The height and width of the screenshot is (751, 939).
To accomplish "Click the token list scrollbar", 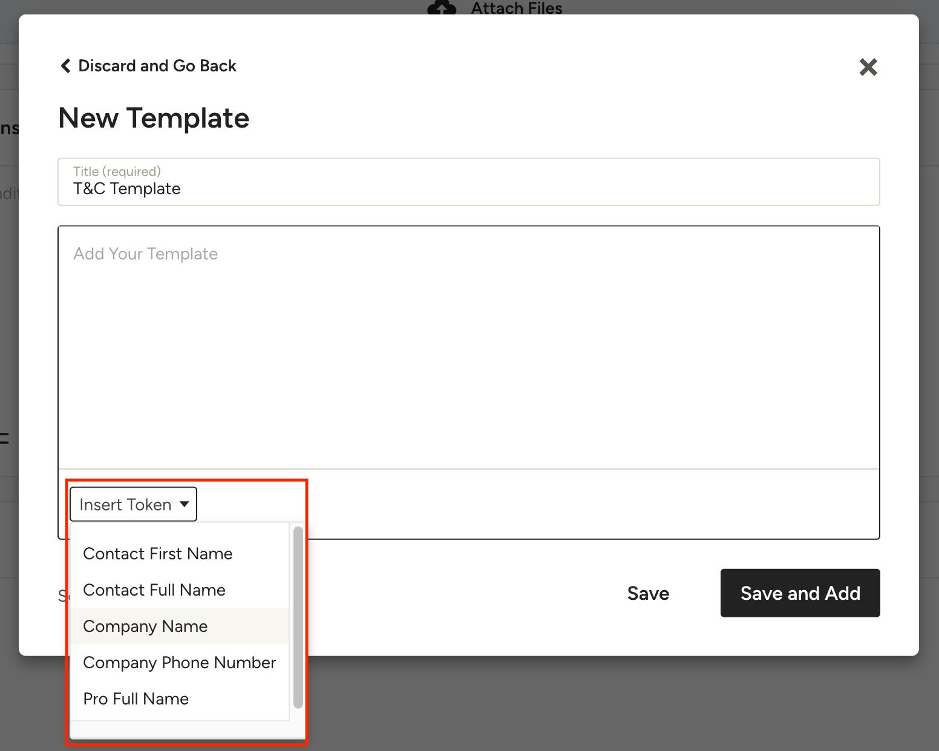I will [298, 617].
